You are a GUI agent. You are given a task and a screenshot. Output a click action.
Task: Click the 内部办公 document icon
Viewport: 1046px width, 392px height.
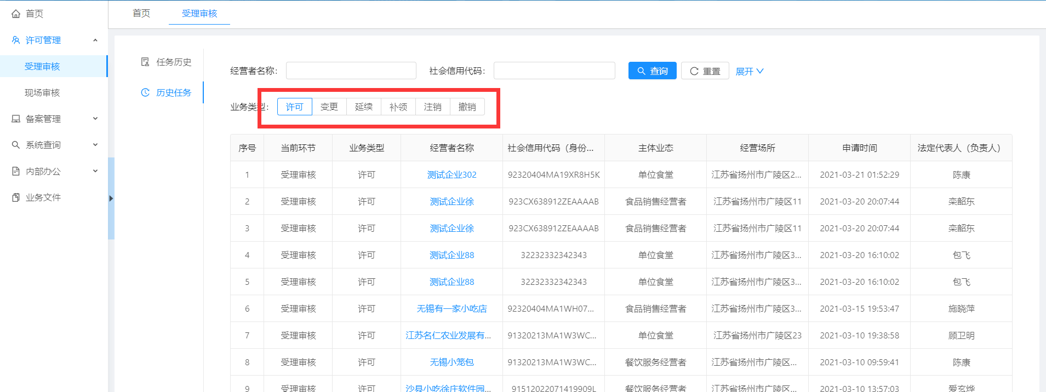tap(16, 171)
